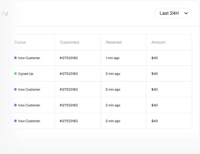
Task: Sort by the Customers column header
Action: point(70,42)
